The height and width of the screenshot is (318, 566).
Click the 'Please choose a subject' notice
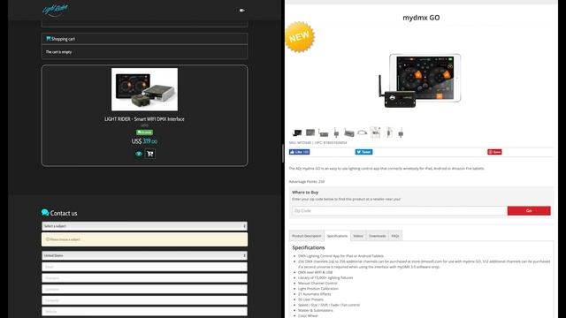[x=144, y=239]
